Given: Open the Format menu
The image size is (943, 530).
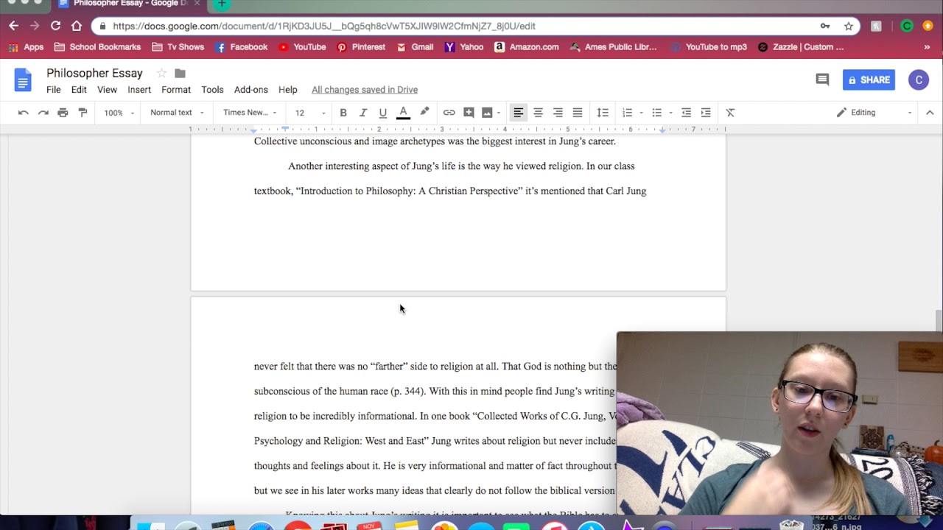Looking at the screenshot, I should [x=176, y=90].
